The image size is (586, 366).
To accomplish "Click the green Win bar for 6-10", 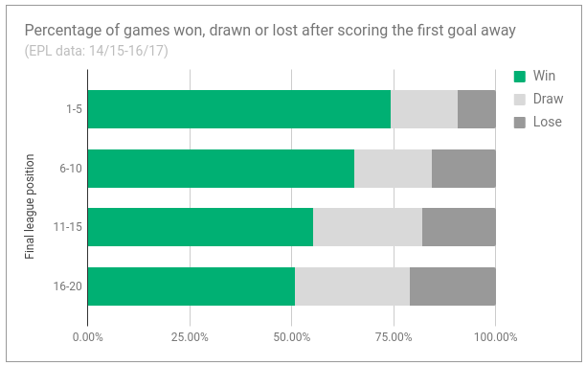I will (x=221, y=169).
